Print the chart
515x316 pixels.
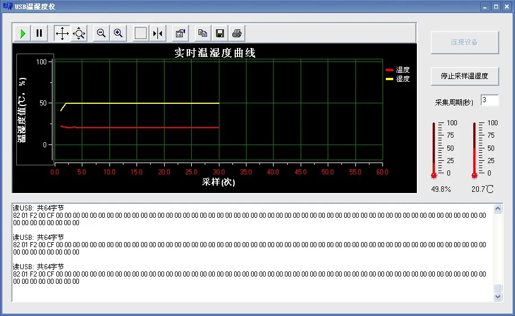tap(237, 33)
